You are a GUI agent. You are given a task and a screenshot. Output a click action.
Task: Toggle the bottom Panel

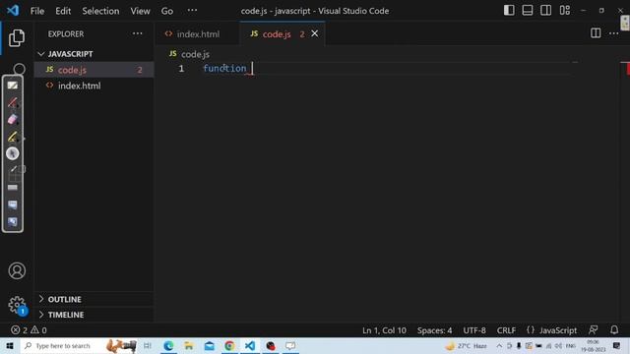(x=528, y=11)
